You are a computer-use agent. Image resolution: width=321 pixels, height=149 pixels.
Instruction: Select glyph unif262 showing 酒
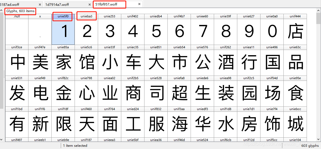(x=226, y=60)
